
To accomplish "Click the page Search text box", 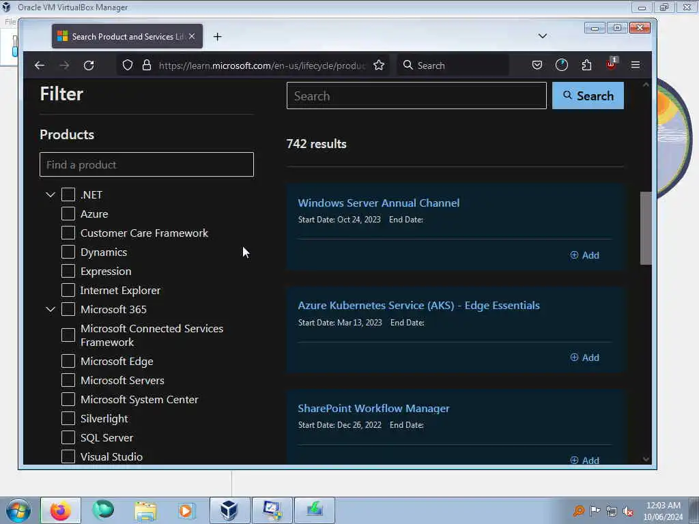I will 416,96.
